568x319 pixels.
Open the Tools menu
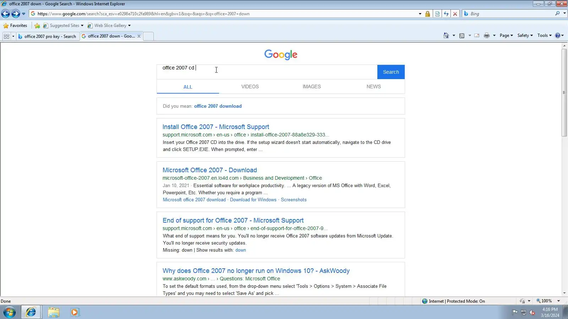coord(545,35)
